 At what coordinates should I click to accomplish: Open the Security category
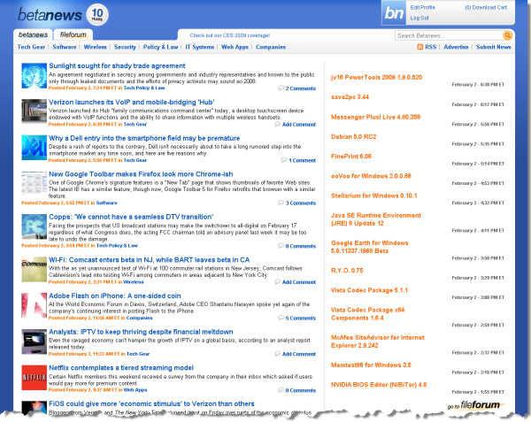click(x=125, y=47)
